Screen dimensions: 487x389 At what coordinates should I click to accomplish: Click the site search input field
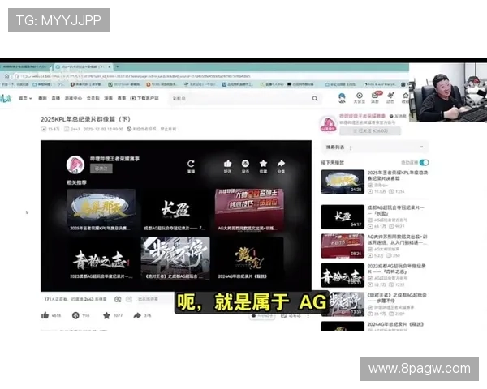coord(241,98)
